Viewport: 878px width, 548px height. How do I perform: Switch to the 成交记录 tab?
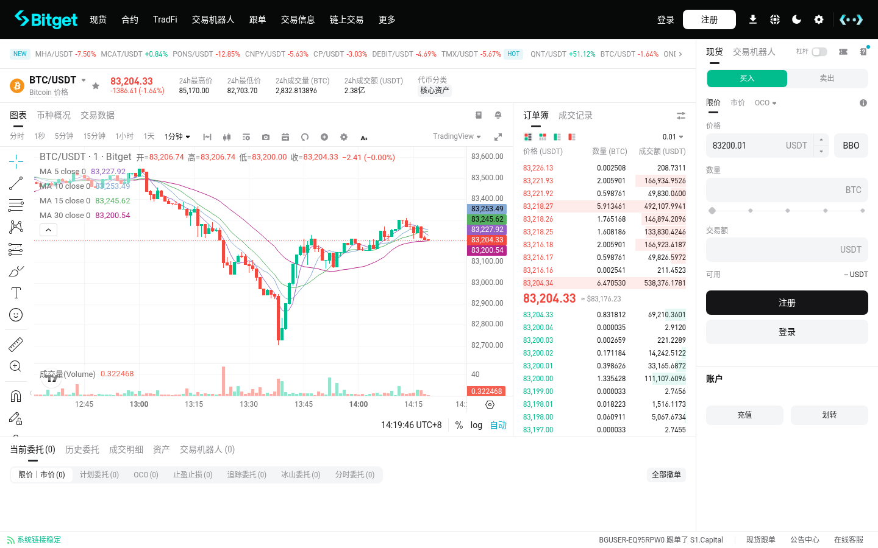[x=576, y=115]
